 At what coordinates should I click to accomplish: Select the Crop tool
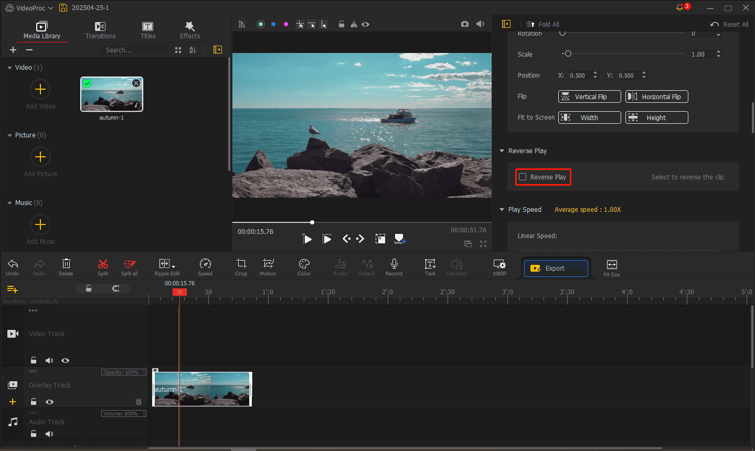click(241, 267)
